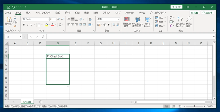Click the Wrap Text icon
This screenshot has width=220, height=112.
pyautogui.click(x=90, y=19)
